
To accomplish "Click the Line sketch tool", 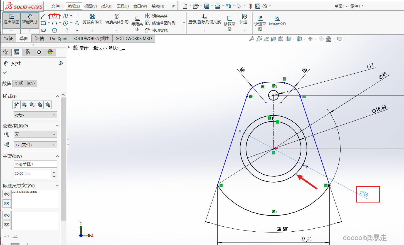I will 43,16.
